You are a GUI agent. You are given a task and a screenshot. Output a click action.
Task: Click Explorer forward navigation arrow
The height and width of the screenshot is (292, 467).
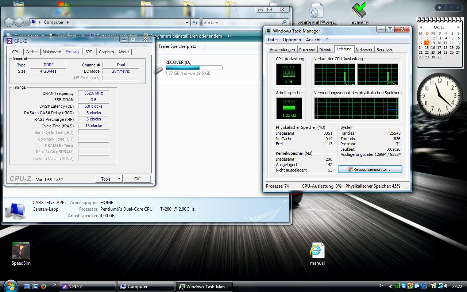pyautogui.click(x=19, y=22)
